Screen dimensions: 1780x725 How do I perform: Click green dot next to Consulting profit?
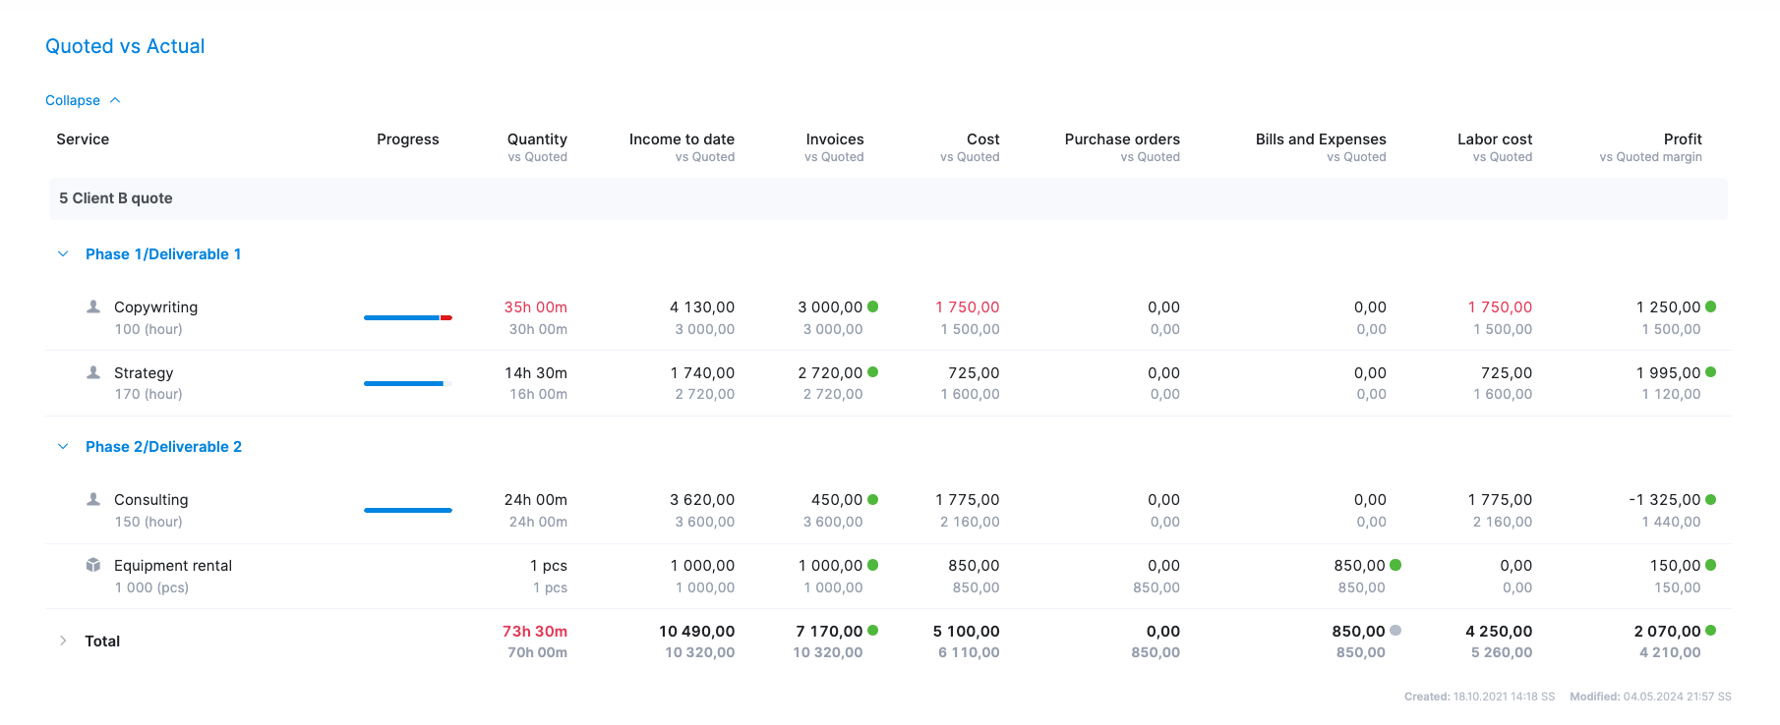[x=1711, y=499]
